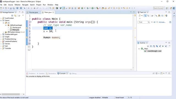Image resolution: width=176 pixels, height=99 pixels.
Task: Click the Debug bug icon in toolbar
Action: click(x=88, y=8)
